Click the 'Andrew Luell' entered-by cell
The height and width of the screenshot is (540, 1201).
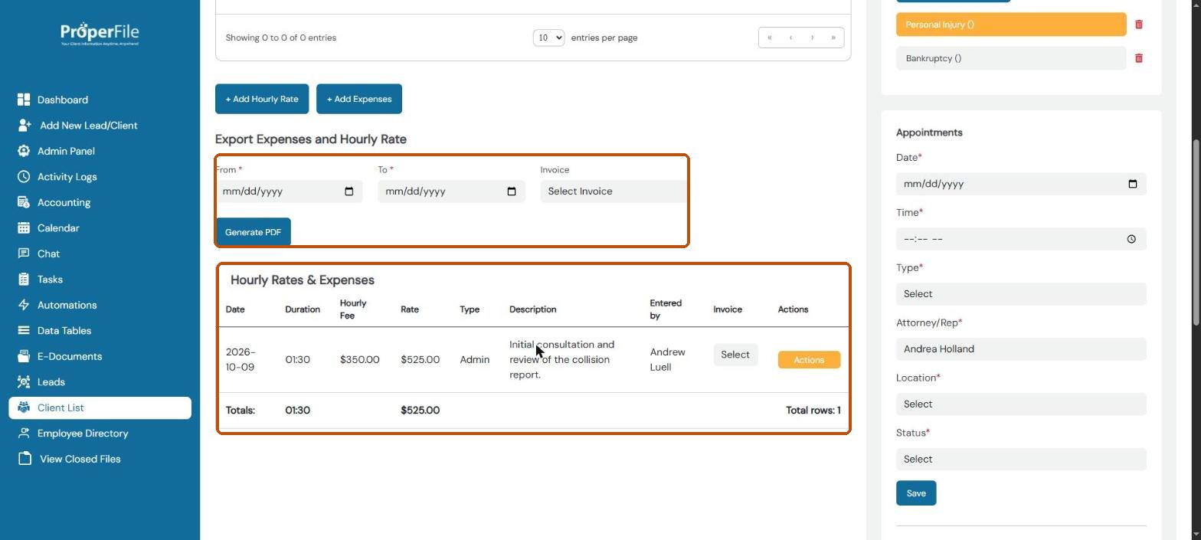[x=668, y=359]
